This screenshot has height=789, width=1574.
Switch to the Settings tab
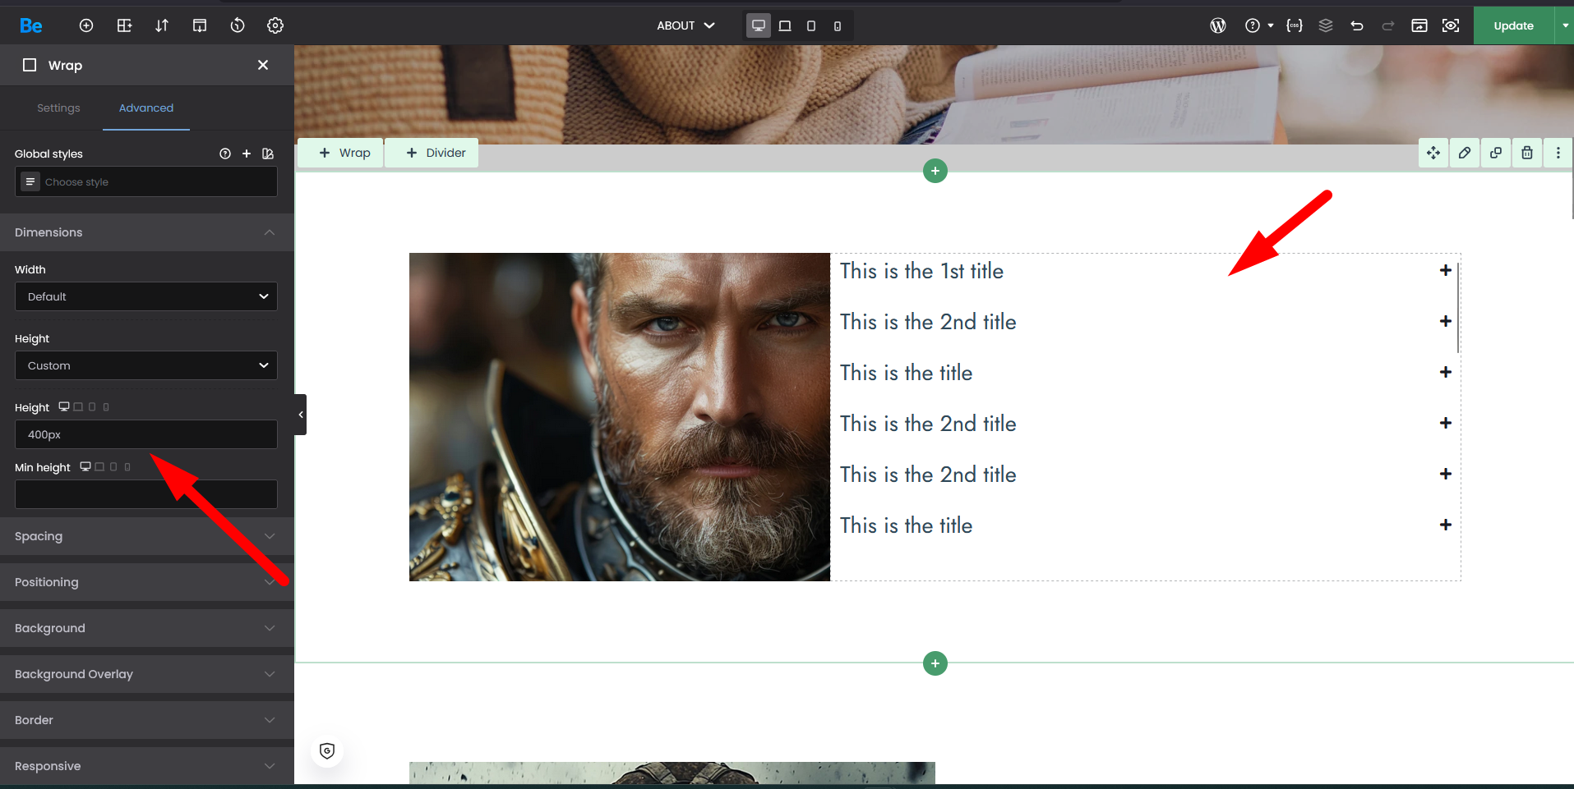[58, 108]
